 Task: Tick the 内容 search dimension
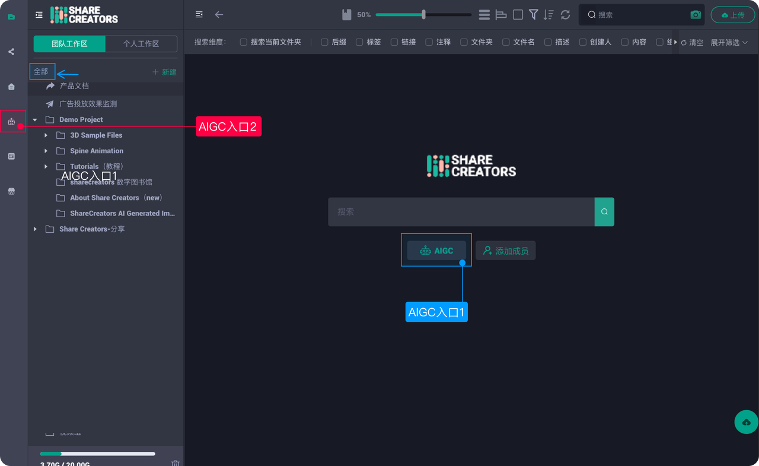pyautogui.click(x=625, y=42)
